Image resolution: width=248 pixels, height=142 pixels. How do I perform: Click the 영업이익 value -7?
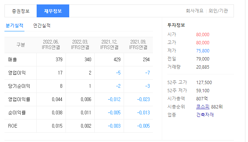click(147, 73)
